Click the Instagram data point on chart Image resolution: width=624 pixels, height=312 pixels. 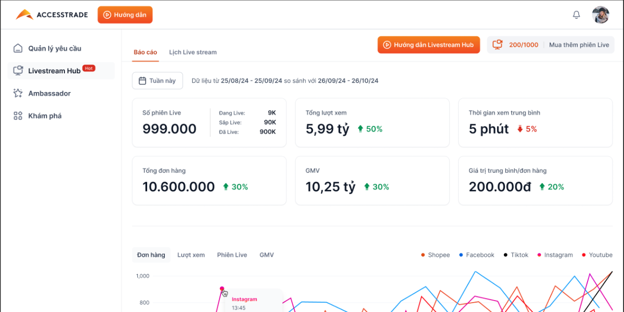tap(222, 289)
